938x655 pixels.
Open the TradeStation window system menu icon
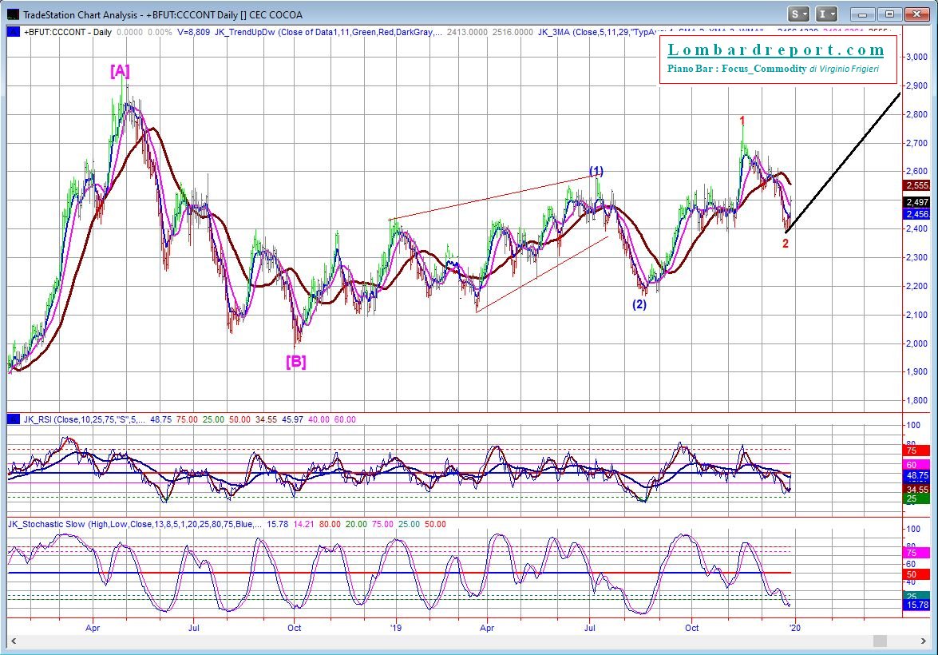[x=13, y=14]
